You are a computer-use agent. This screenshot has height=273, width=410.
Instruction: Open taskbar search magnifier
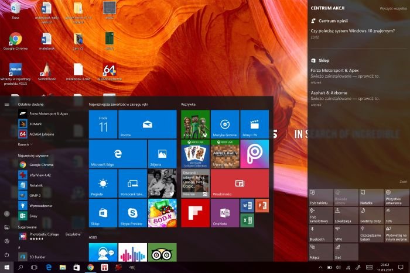20,268
